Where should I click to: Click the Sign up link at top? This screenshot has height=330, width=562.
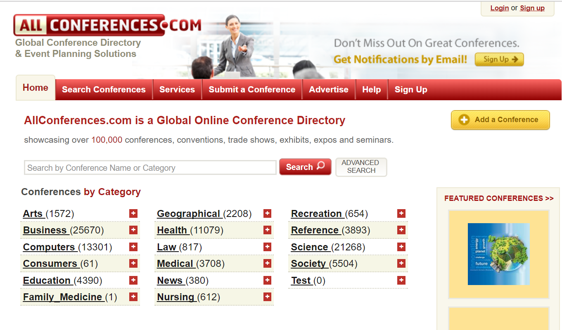pyautogui.click(x=532, y=8)
